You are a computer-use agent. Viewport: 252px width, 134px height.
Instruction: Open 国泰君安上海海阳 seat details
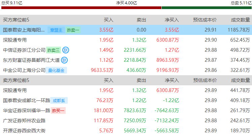coord(24,30)
